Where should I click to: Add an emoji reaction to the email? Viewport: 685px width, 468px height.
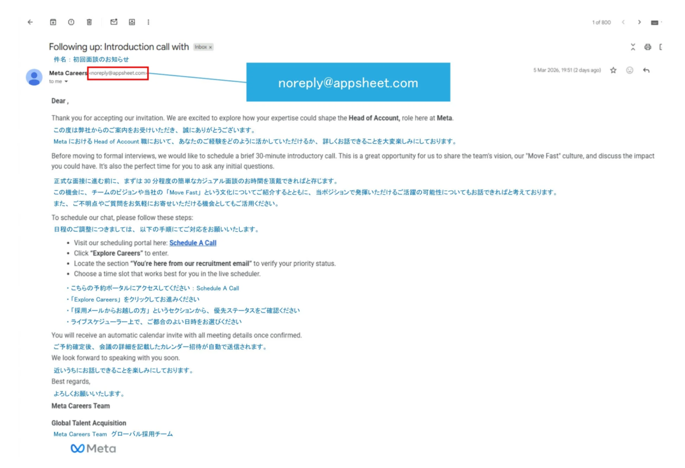[x=629, y=70]
